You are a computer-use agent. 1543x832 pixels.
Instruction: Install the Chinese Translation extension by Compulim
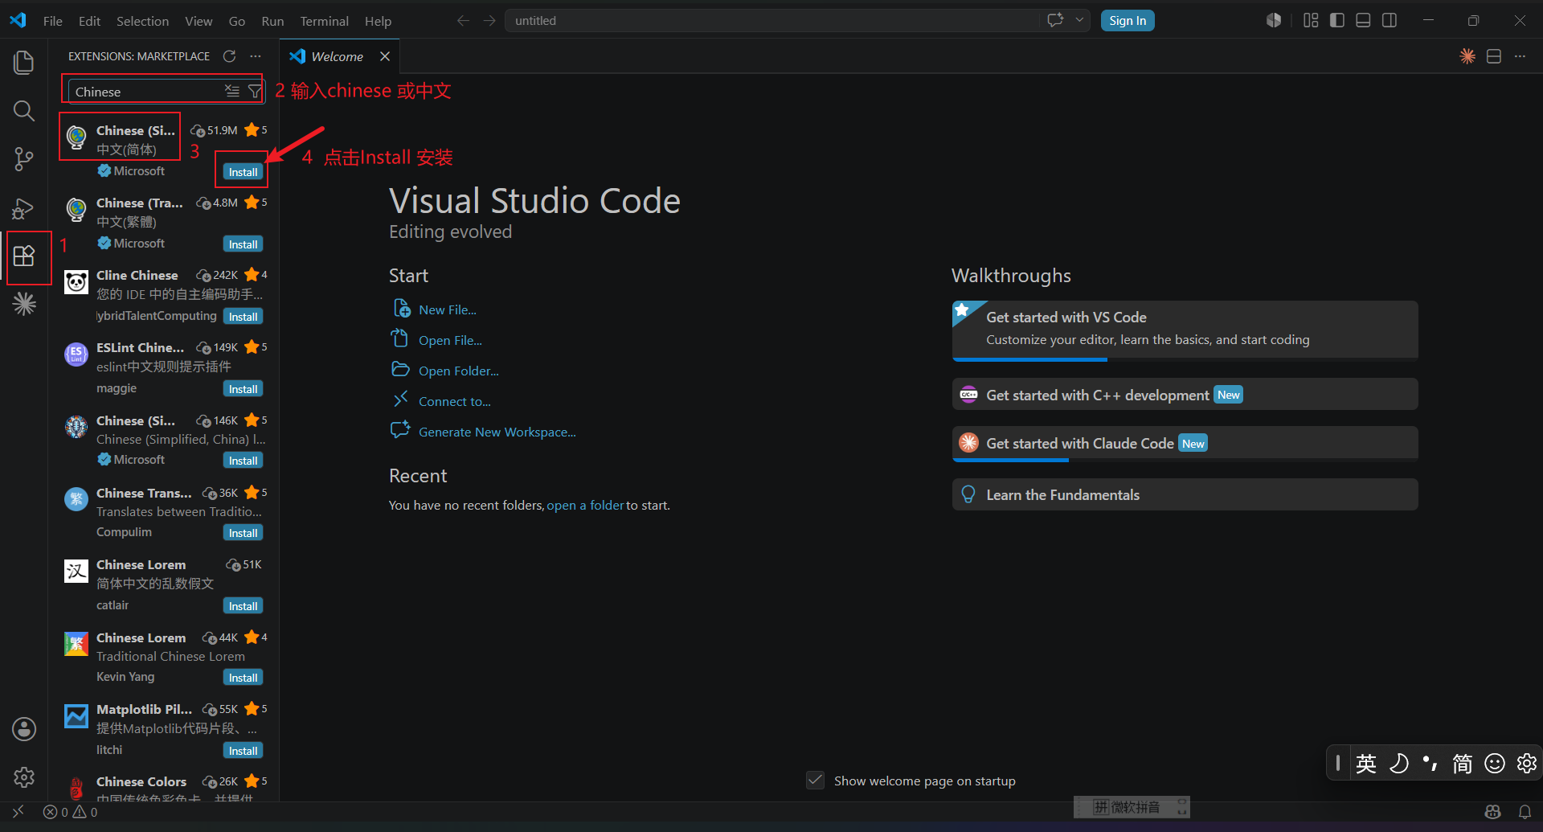click(243, 533)
